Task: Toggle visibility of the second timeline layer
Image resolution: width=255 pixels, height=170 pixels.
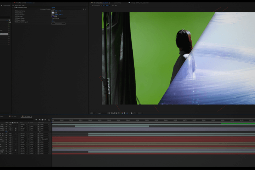Action: pos(6,126)
